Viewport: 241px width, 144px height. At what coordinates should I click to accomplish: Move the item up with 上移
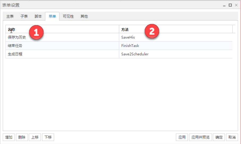(35, 137)
